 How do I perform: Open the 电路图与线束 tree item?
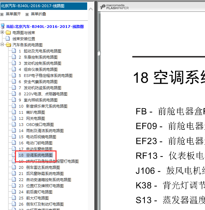[24, 33]
